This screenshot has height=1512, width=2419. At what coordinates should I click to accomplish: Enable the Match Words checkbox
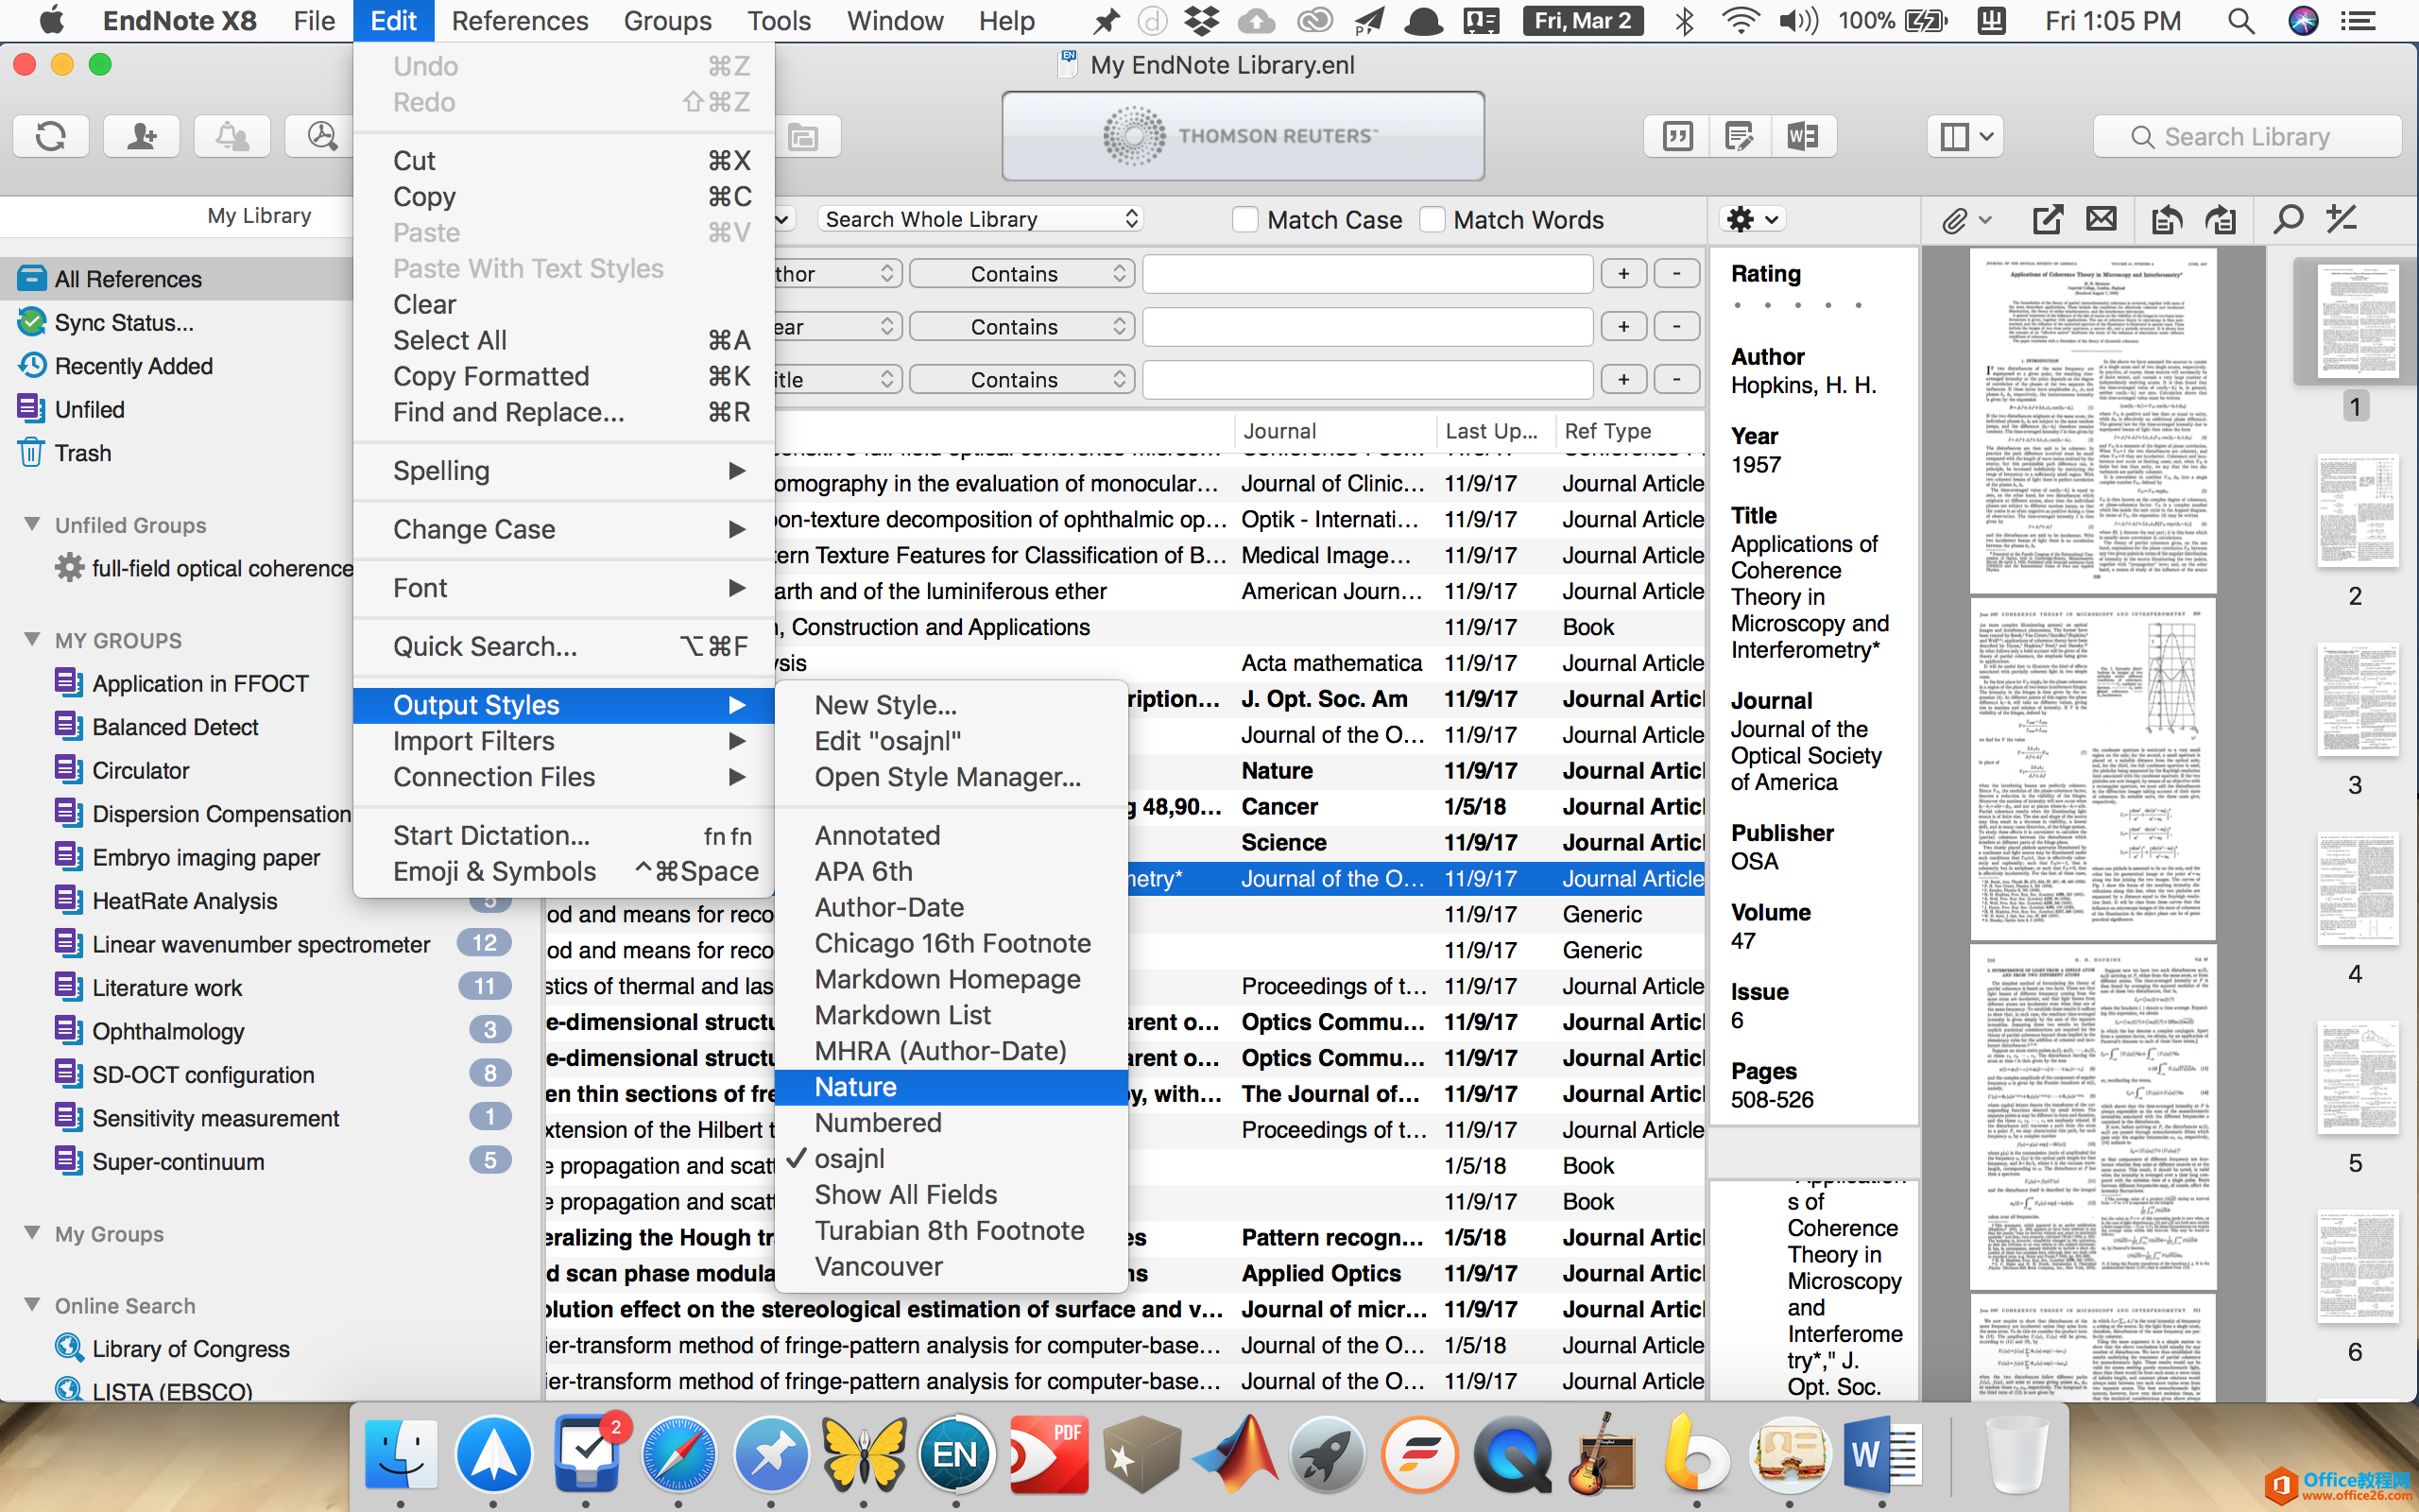click(1432, 220)
